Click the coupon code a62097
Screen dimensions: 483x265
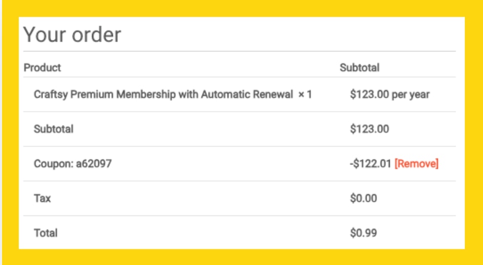click(x=94, y=163)
